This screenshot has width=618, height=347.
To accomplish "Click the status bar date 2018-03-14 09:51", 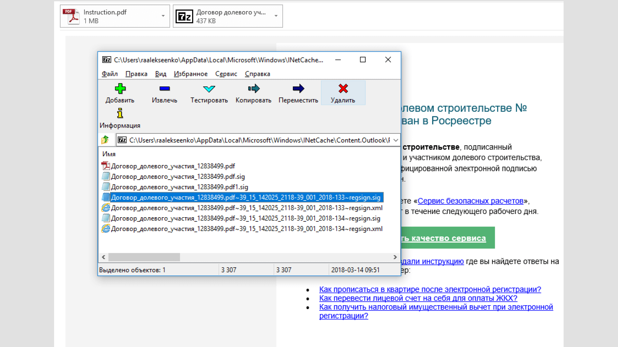I will 355,270.
